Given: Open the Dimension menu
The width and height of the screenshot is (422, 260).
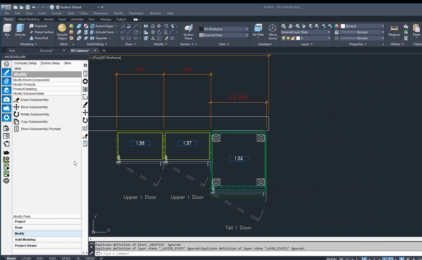Looking at the screenshot, I should point(100,13).
